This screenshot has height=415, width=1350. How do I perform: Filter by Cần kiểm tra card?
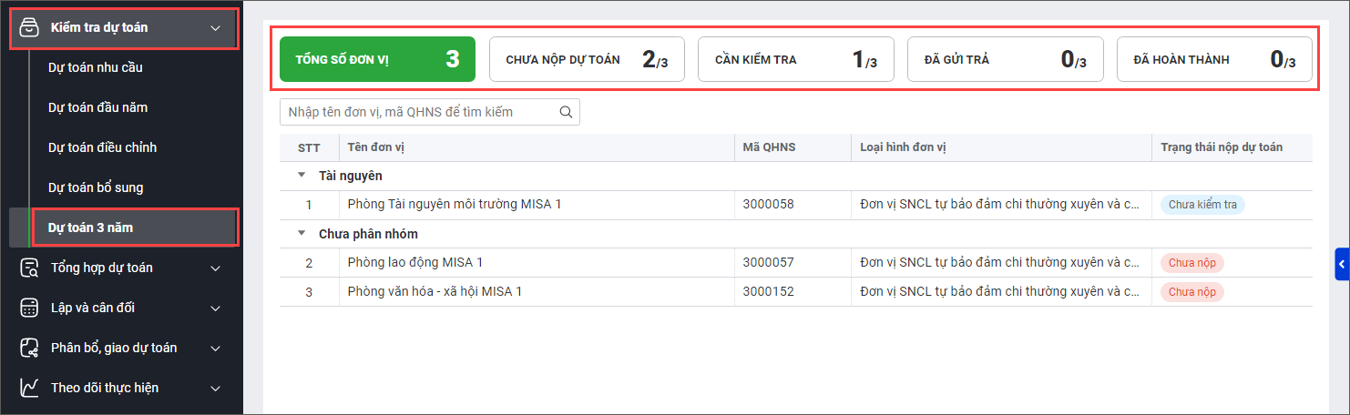795,60
